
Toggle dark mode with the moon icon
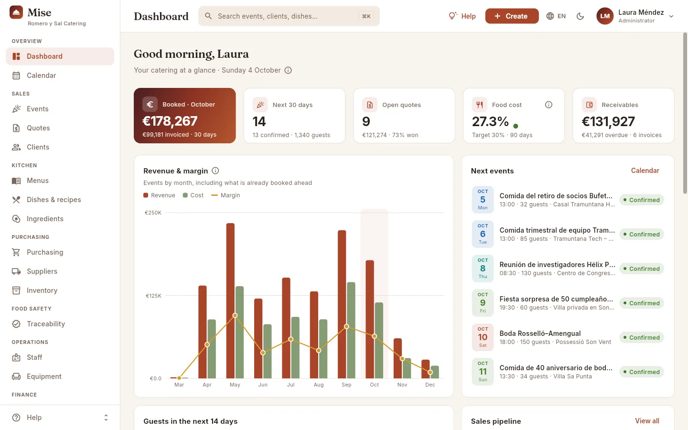pos(580,16)
